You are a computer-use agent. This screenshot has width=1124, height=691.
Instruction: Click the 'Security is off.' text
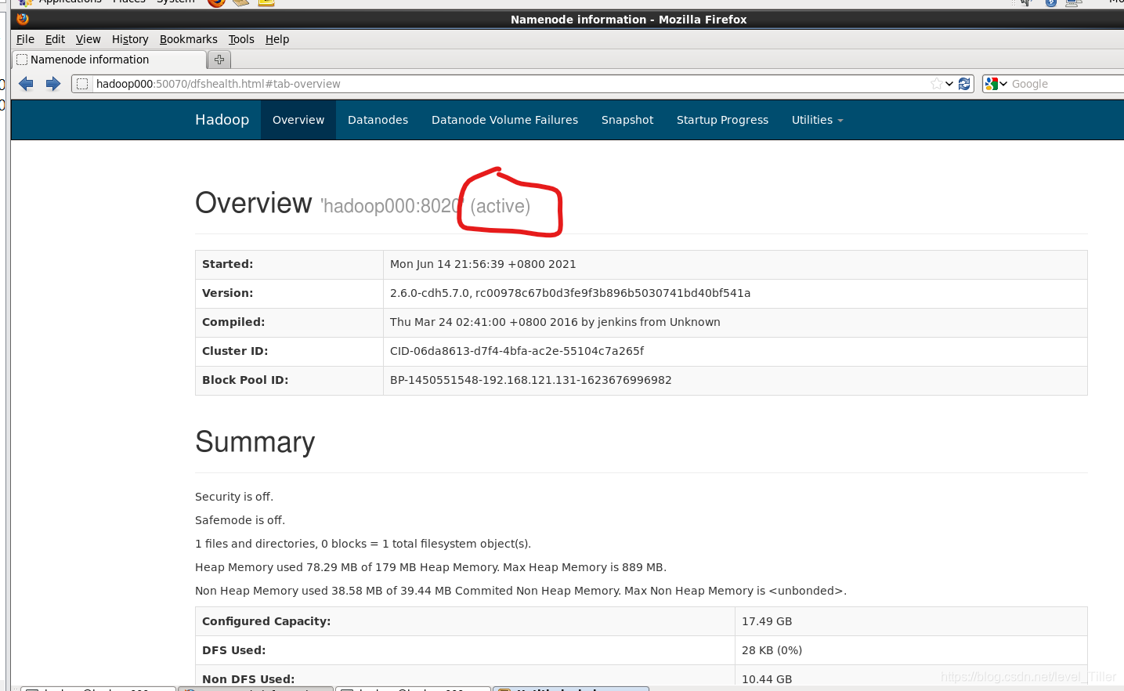click(234, 497)
